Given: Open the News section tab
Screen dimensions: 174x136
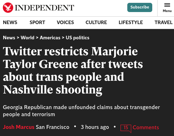Looking at the screenshot, I should coord(10,22).
